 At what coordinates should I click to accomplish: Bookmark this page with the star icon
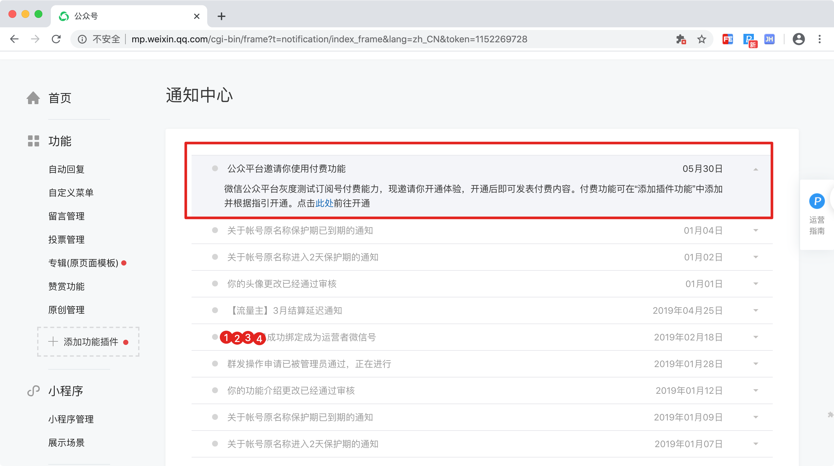[x=701, y=39]
